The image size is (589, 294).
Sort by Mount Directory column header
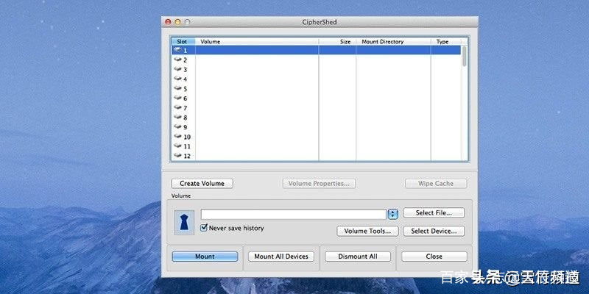click(393, 42)
